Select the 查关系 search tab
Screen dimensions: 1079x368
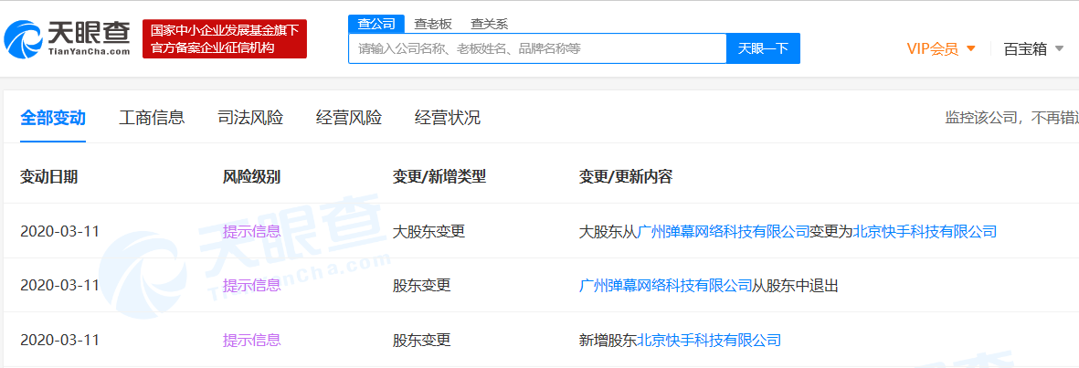[x=490, y=24]
